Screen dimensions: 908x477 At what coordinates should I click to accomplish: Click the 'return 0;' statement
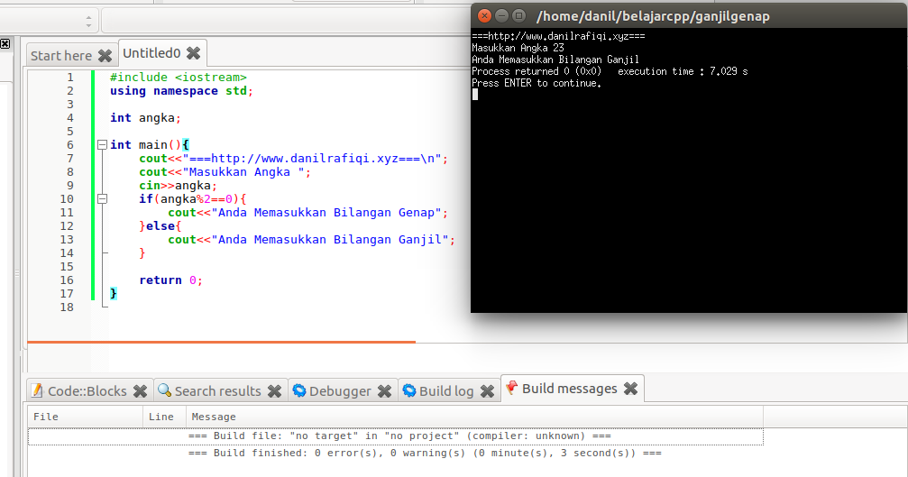coord(170,280)
